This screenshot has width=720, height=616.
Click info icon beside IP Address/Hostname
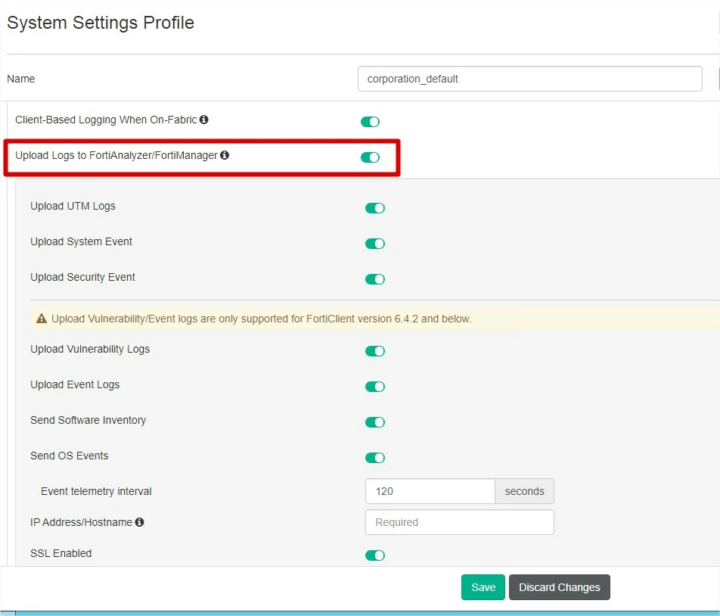140,522
